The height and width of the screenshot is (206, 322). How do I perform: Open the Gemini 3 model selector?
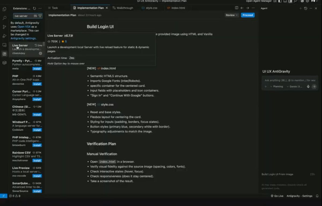[x=294, y=86]
